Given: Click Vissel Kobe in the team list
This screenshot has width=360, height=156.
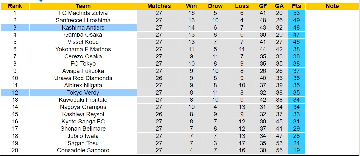Looking at the screenshot, I should click(83, 42).
